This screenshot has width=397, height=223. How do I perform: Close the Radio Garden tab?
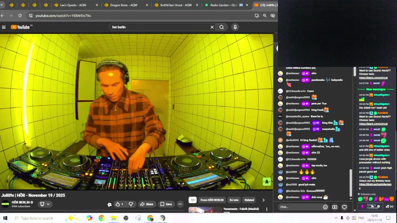[x=247, y=5]
